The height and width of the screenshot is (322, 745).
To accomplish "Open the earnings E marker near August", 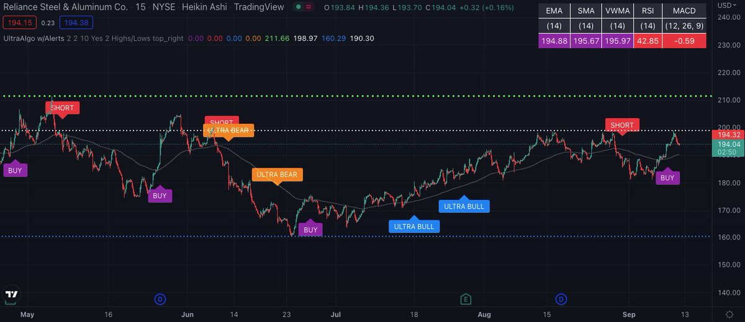I will (465, 299).
